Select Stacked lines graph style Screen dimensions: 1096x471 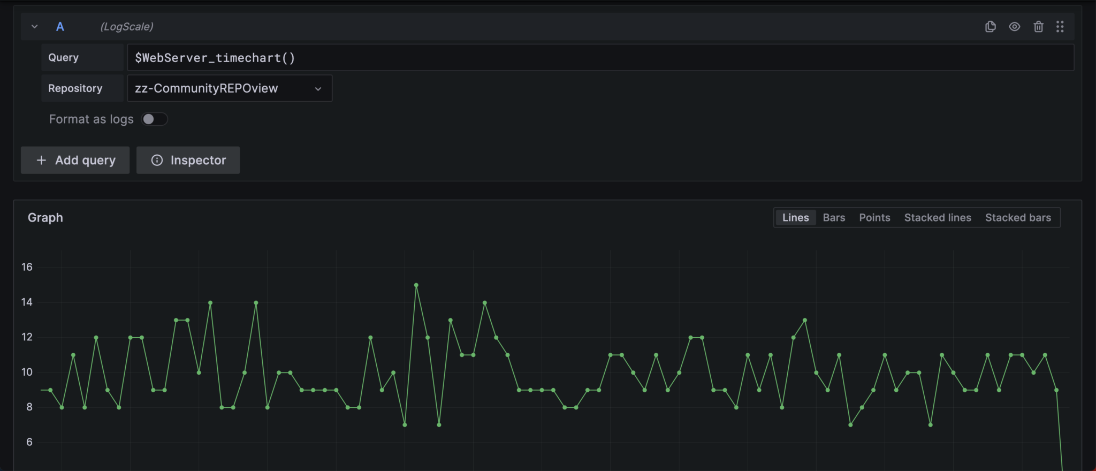937,218
